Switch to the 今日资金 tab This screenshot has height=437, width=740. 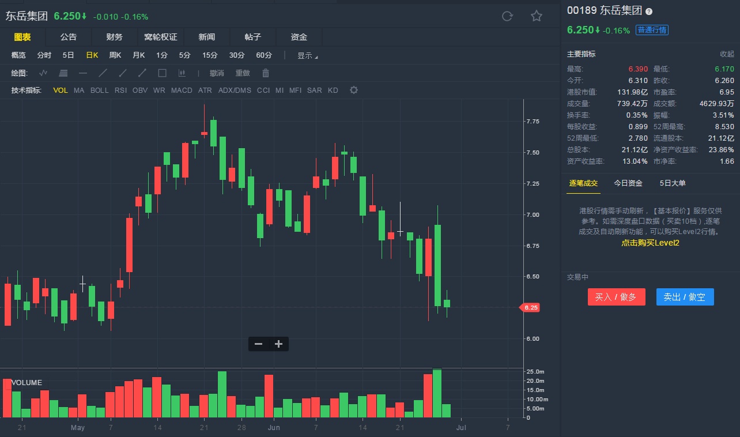[x=628, y=183]
